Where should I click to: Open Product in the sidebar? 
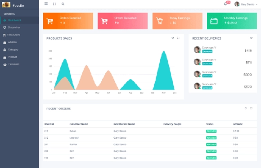coord(19,57)
